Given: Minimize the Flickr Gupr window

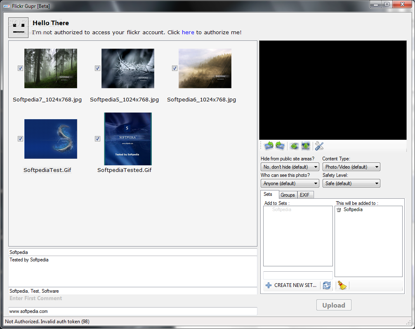Looking at the screenshot, I should click(x=375, y=4).
